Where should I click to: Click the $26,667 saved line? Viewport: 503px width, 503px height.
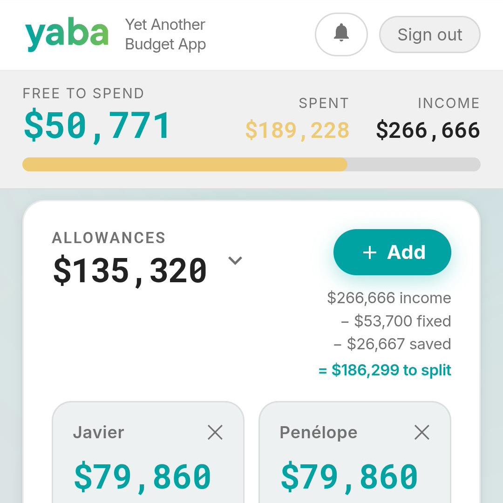click(392, 344)
